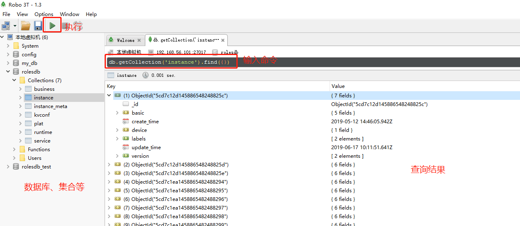Image resolution: width=520 pixels, height=226 pixels.
Task: Expand document (3) ObjectId ending 825e
Action: pyautogui.click(x=109, y=173)
